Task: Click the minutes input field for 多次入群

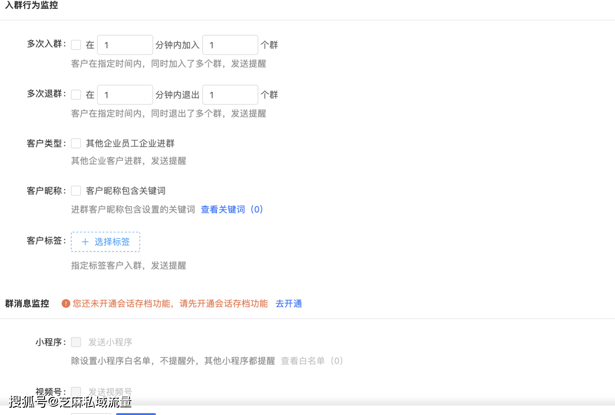Action: (125, 45)
